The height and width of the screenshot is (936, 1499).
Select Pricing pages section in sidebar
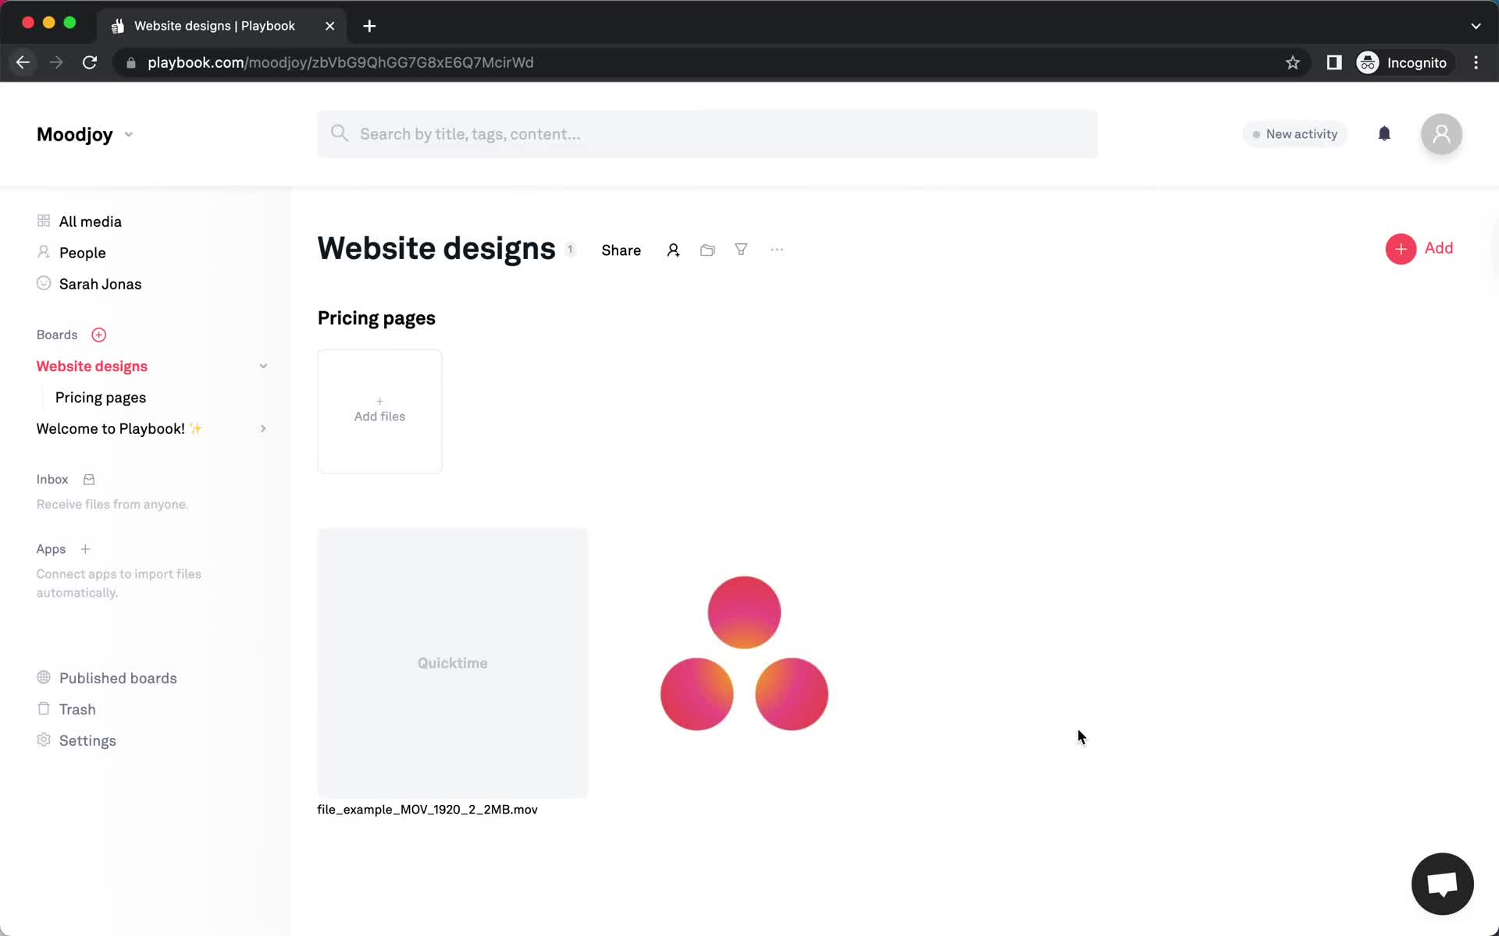tap(101, 397)
